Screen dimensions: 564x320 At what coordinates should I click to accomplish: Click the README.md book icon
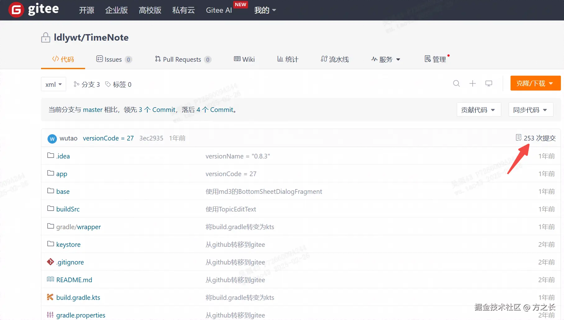pyautogui.click(x=50, y=279)
